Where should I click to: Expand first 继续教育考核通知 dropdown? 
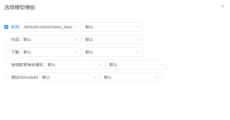point(72,65)
